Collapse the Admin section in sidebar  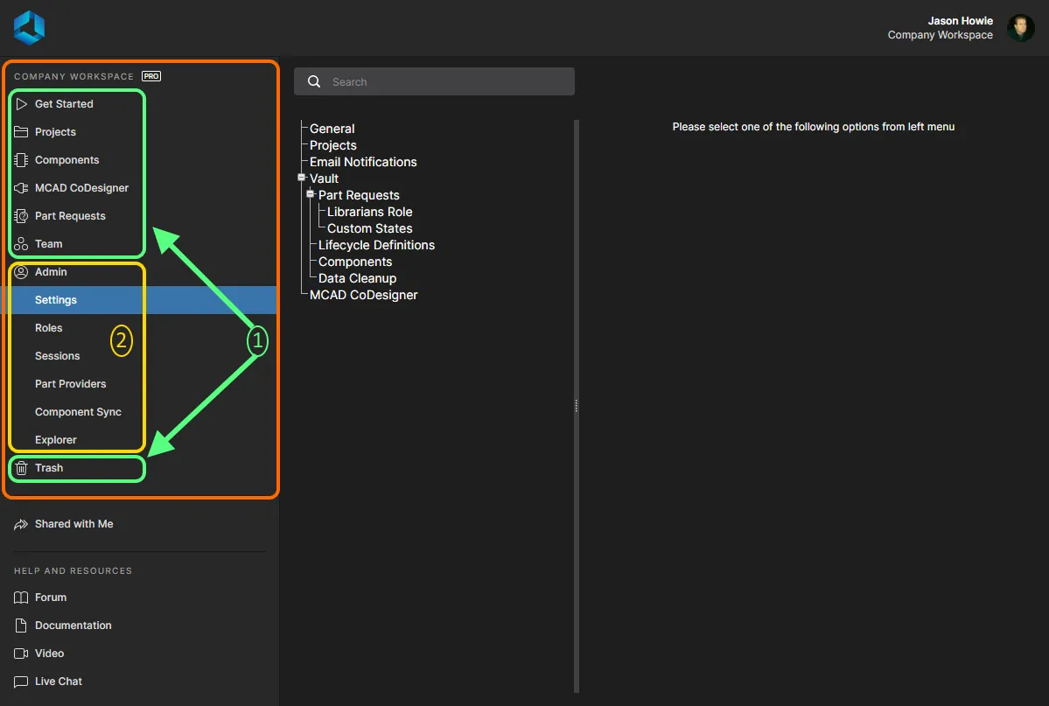(x=51, y=272)
